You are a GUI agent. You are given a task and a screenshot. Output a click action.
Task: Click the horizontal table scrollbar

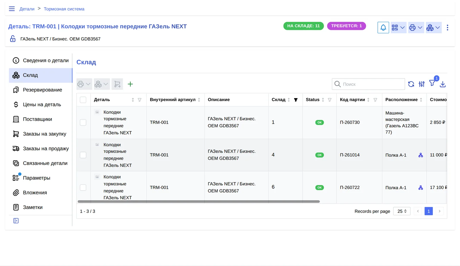[199, 202]
